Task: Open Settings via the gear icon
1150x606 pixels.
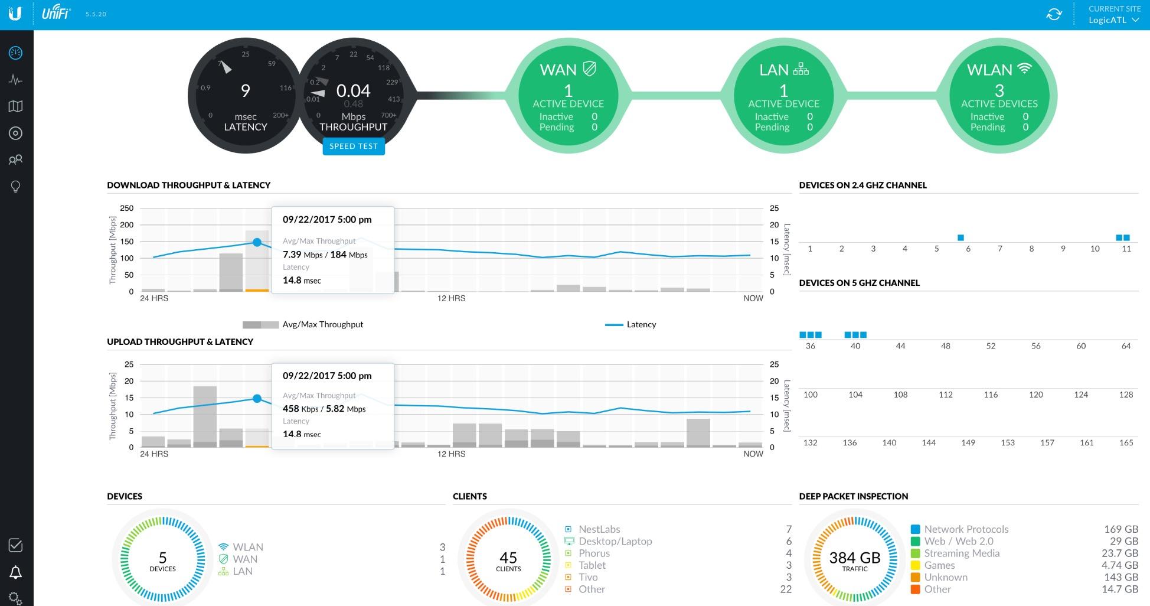Action: (16, 598)
